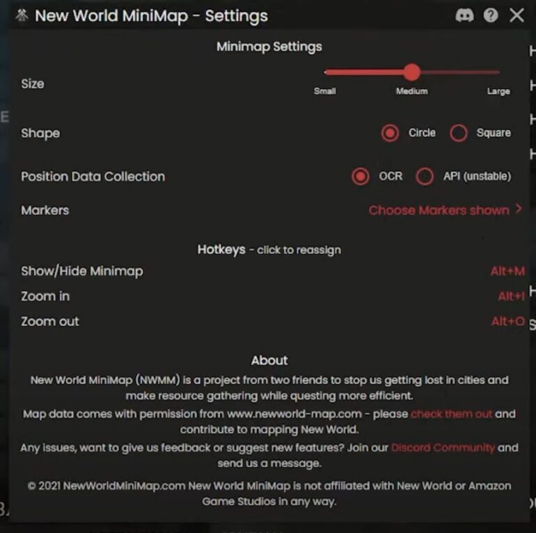Click the 'Circle' label text
Image resolution: width=536 pixels, height=533 pixels.
click(422, 133)
